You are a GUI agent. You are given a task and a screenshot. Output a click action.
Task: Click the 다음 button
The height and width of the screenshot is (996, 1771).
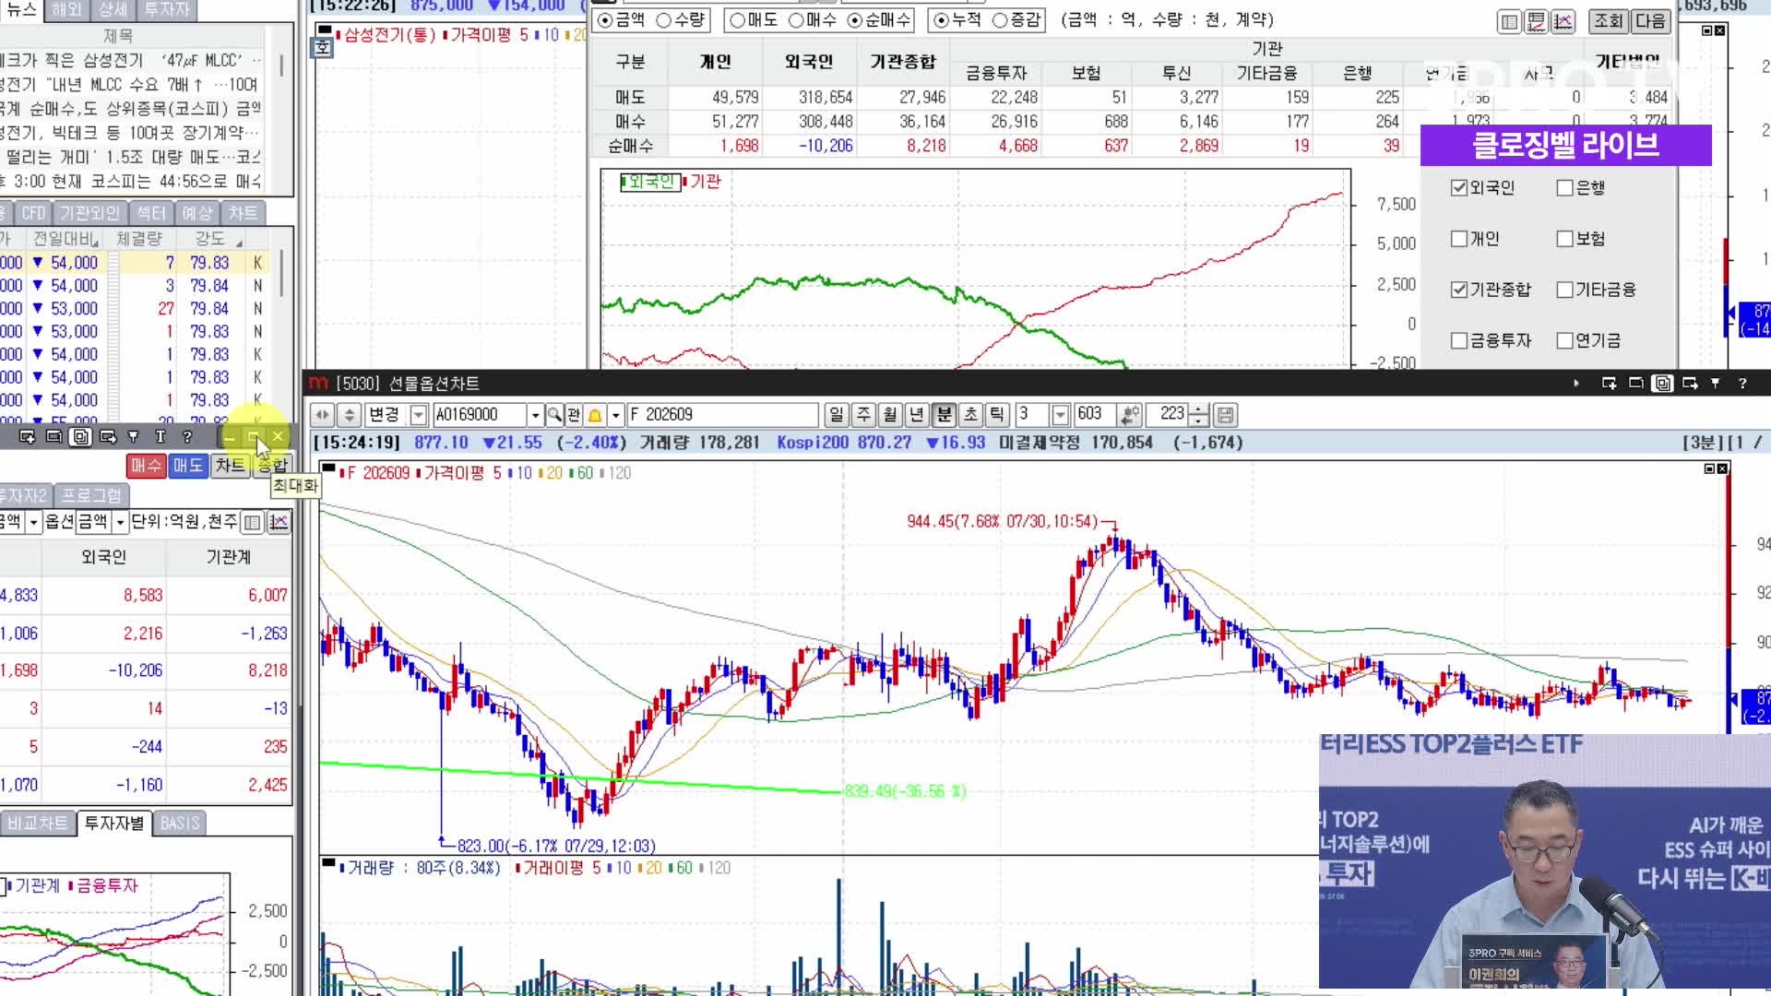[x=1651, y=21]
